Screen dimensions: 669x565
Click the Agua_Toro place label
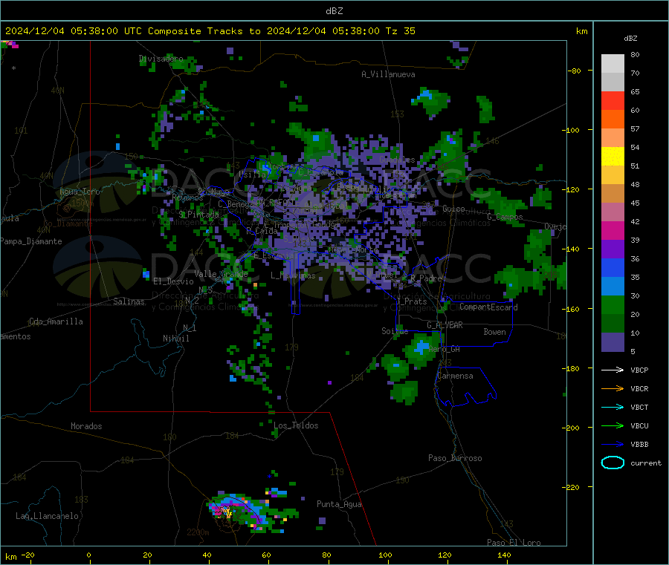(x=80, y=192)
